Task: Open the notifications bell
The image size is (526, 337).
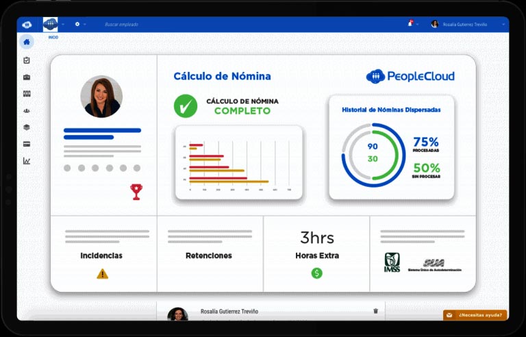Action: (410, 23)
